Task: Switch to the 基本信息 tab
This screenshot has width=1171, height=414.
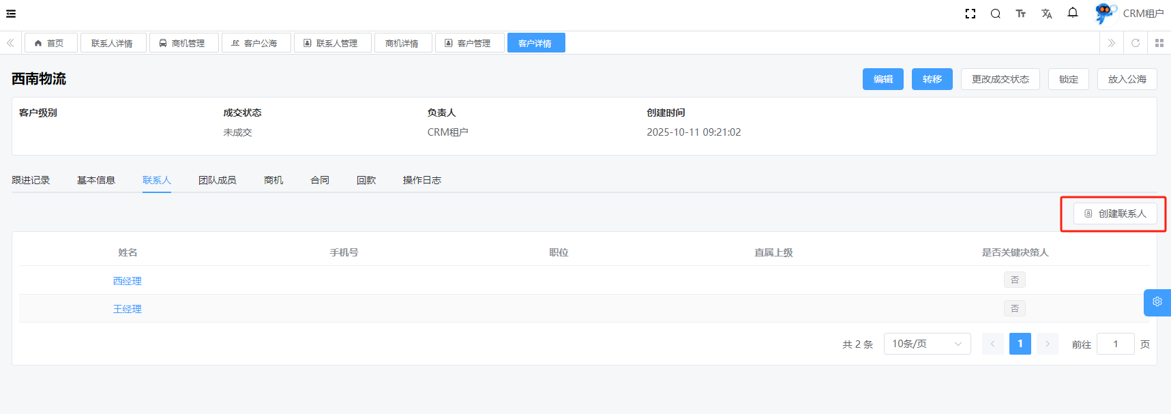Action: (x=96, y=180)
